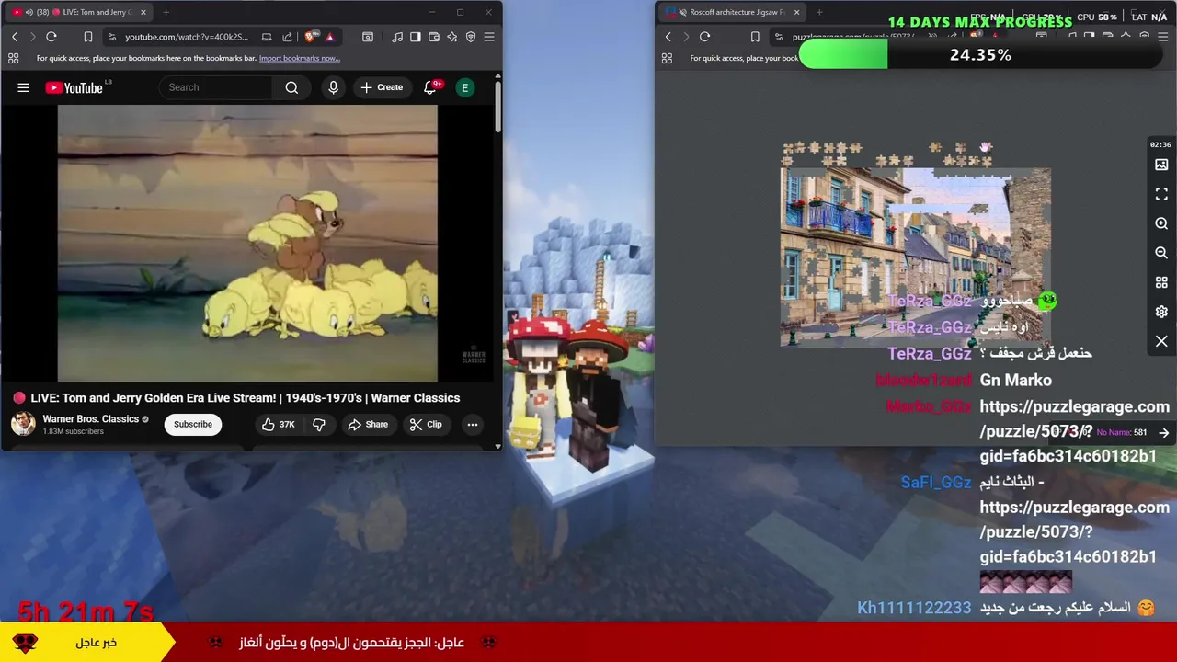Image resolution: width=1177 pixels, height=662 pixels.
Task: Open the left browser's search tabs icon
Action: click(368, 37)
